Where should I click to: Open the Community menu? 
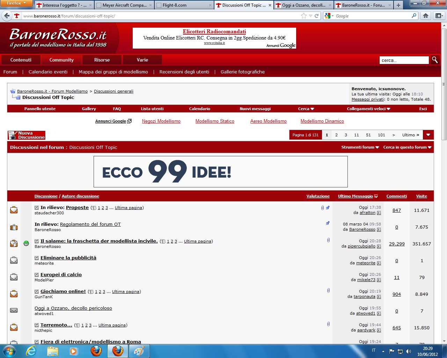[x=61, y=60]
